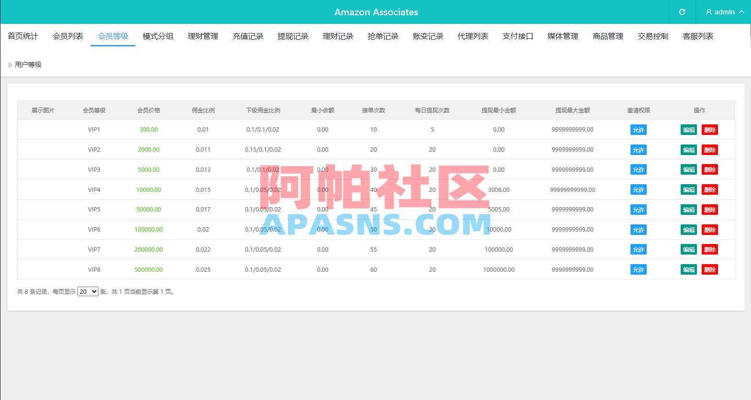
Task: Edit the VIP7 level row
Action: click(x=689, y=250)
